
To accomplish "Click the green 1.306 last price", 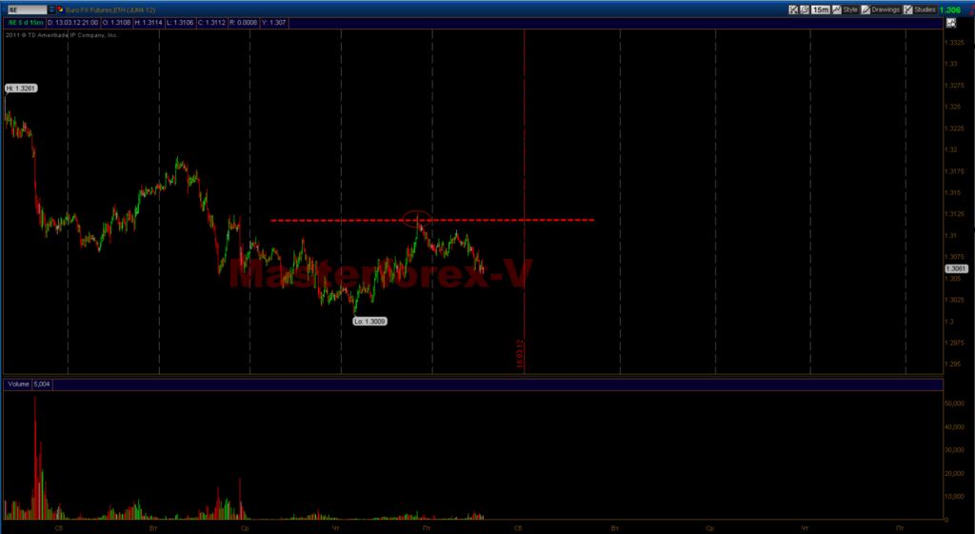I will (950, 10).
